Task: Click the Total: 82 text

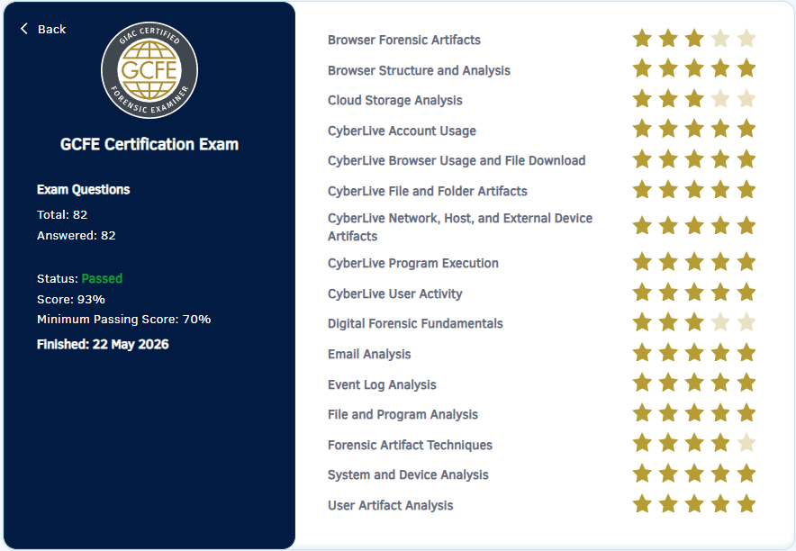Action: 62,214
